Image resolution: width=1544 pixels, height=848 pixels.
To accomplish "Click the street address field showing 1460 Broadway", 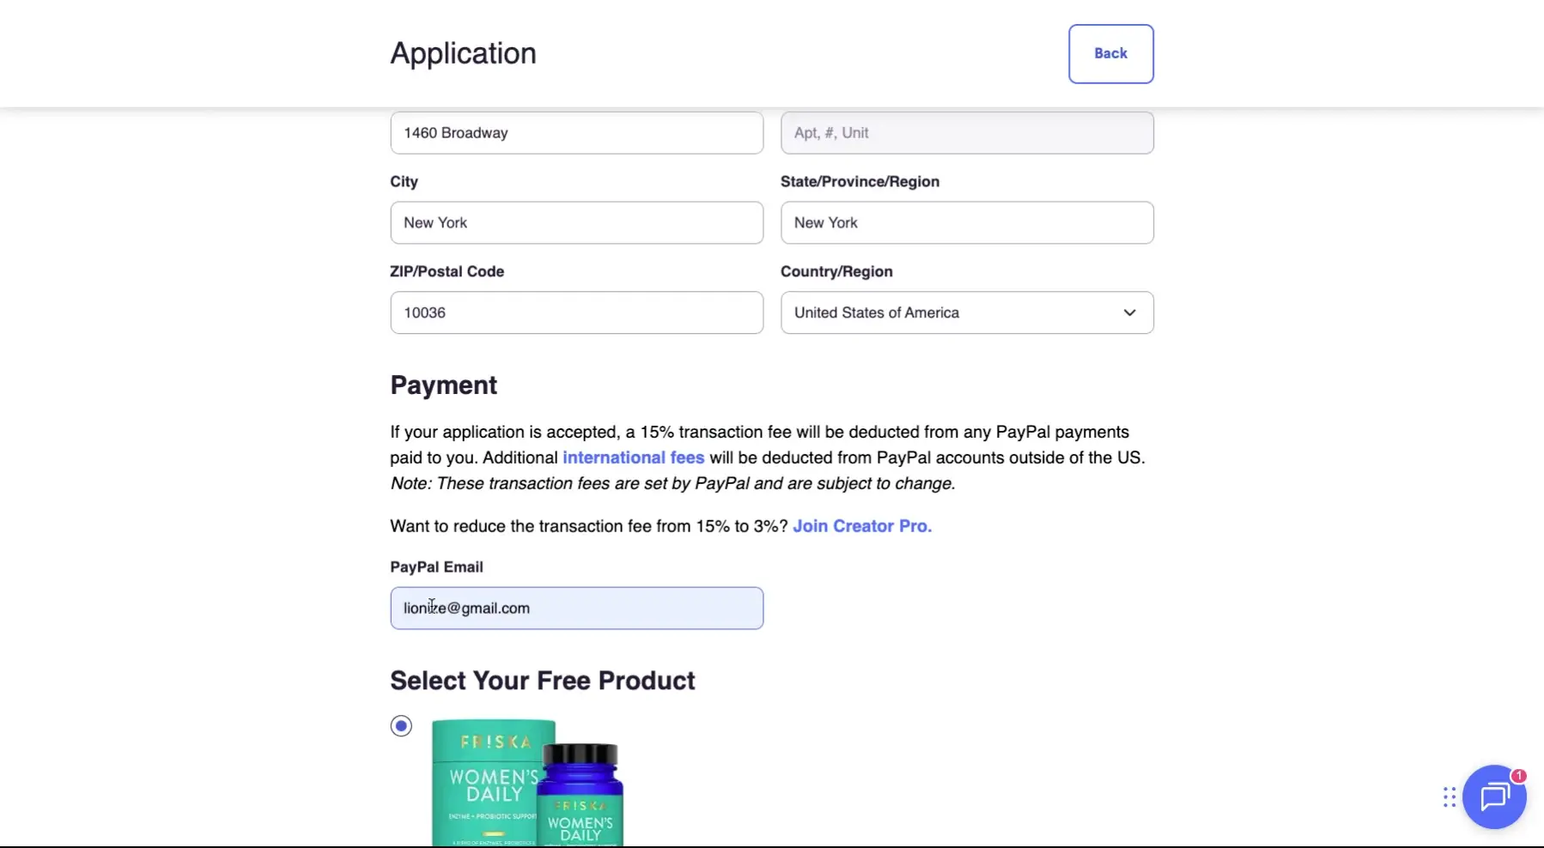I will click(x=576, y=133).
